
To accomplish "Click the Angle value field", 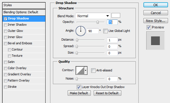I will pos(93,31).
